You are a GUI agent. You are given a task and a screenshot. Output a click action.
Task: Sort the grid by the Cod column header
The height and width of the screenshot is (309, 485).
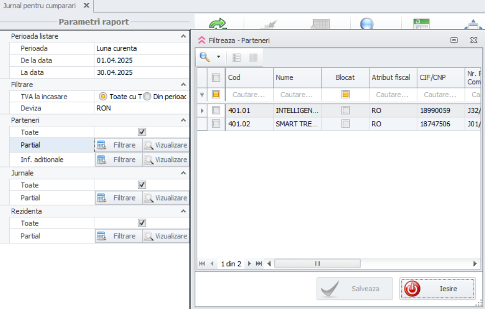(249, 77)
